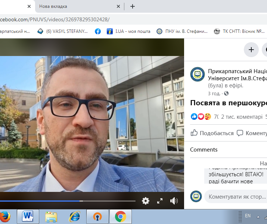Close the Нова вкладка tab
The height and width of the screenshot is (224, 267).
[118, 6]
